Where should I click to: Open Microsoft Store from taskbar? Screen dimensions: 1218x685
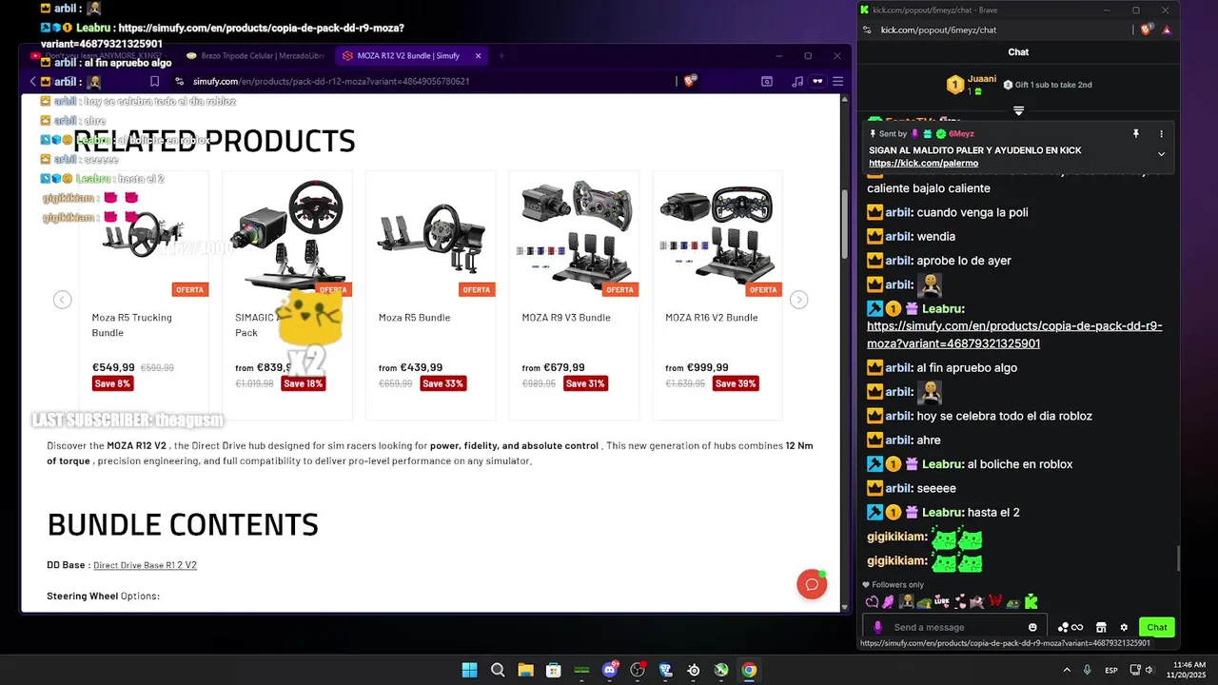554,670
